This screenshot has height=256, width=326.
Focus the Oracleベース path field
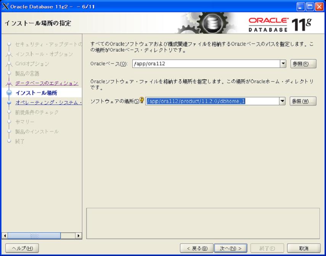pyautogui.click(x=206, y=64)
